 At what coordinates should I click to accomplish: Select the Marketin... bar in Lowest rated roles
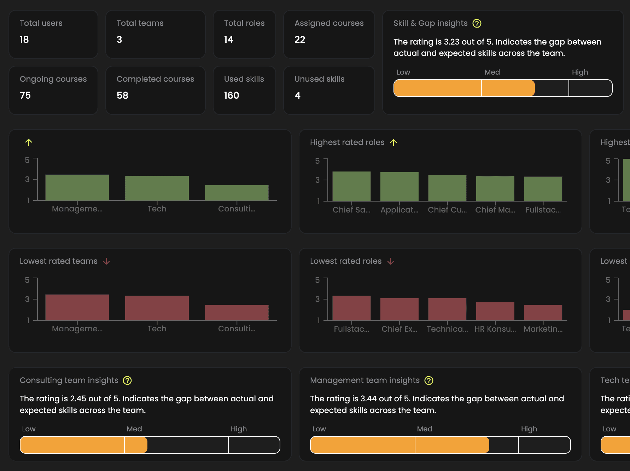coord(543,313)
